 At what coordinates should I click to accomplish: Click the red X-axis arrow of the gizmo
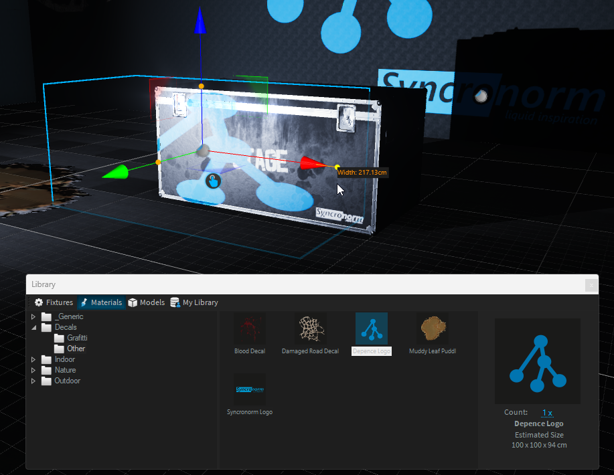tap(312, 163)
